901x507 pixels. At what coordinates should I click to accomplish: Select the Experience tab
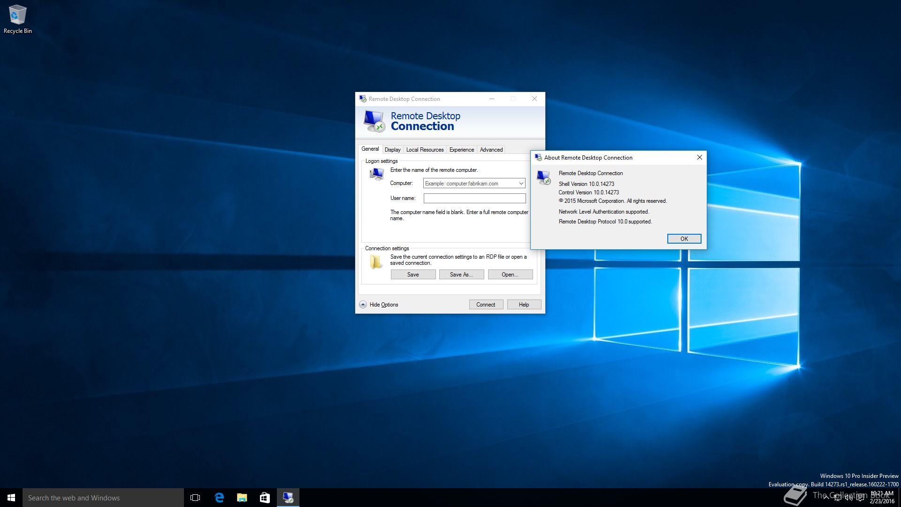[461, 150]
